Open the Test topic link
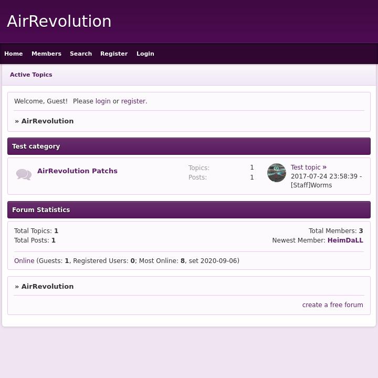 pyautogui.click(x=306, y=167)
